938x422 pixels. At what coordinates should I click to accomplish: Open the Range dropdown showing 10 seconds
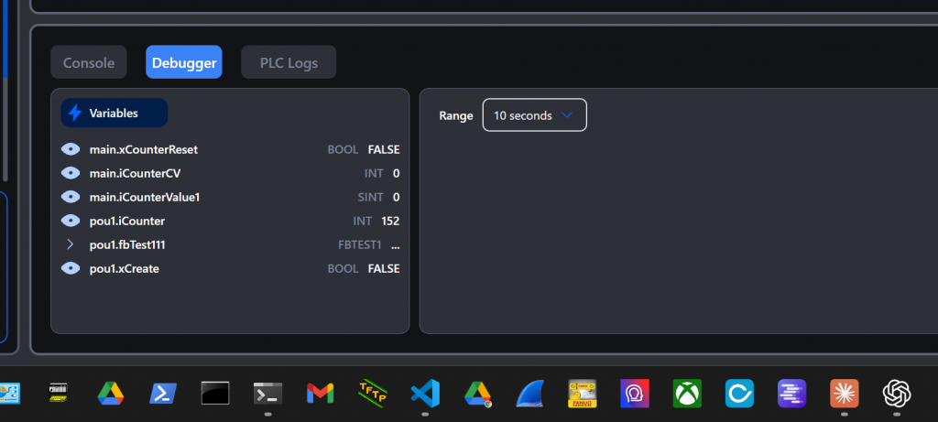pos(534,115)
